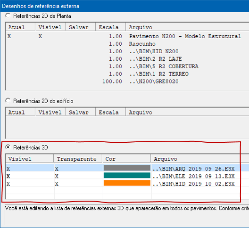Click the Arquivo column header in Planta list
The image size is (249, 228).
188,27
